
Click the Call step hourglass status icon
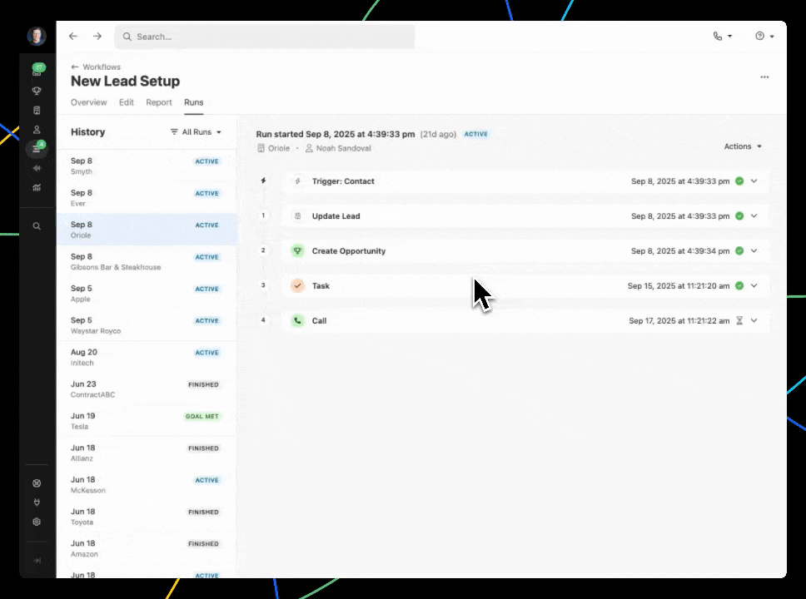[x=739, y=320]
